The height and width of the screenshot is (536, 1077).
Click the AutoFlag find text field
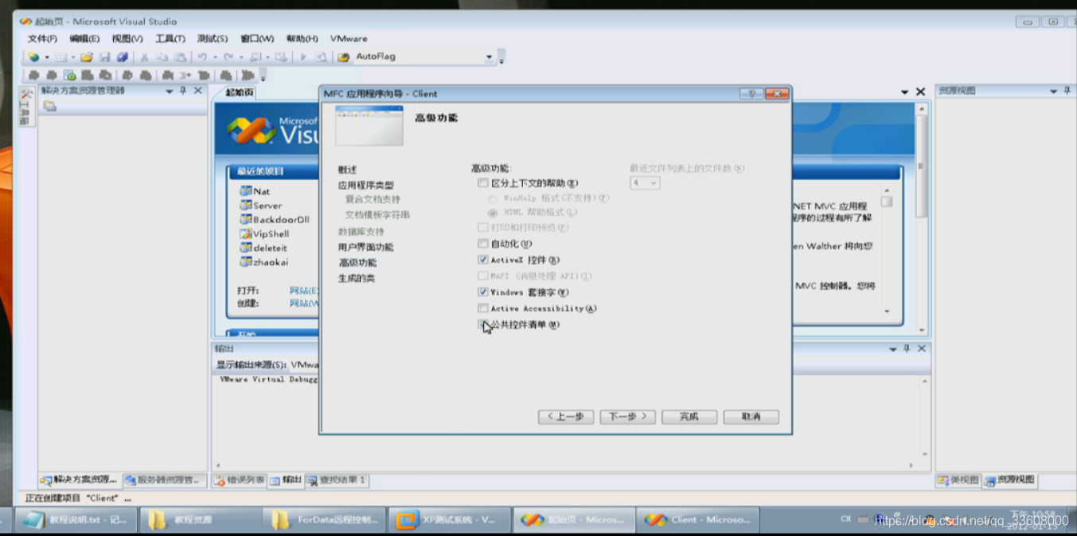tap(418, 57)
